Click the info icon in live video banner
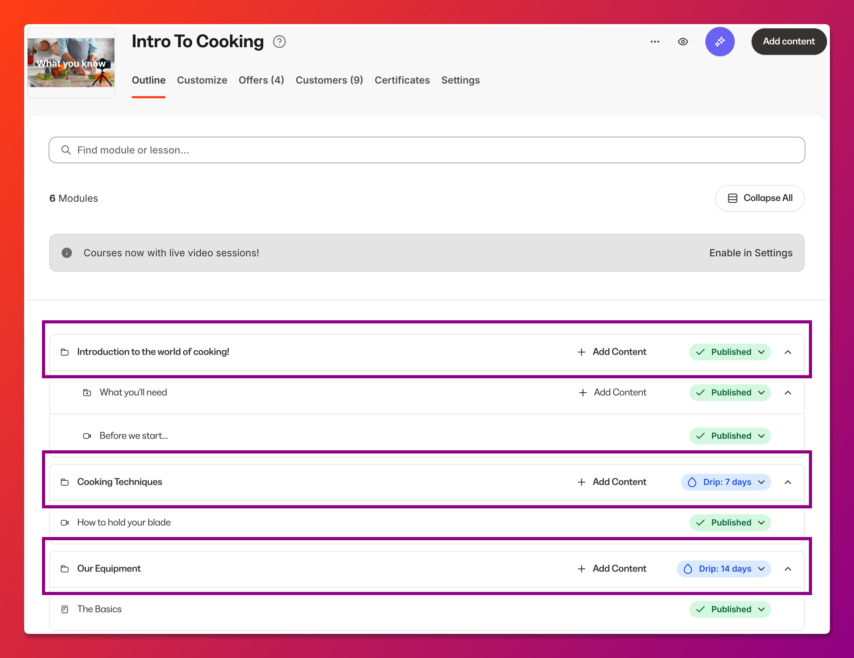 67,253
